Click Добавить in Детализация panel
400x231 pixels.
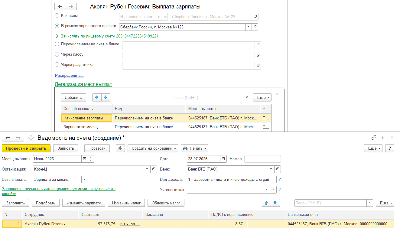pos(73,97)
